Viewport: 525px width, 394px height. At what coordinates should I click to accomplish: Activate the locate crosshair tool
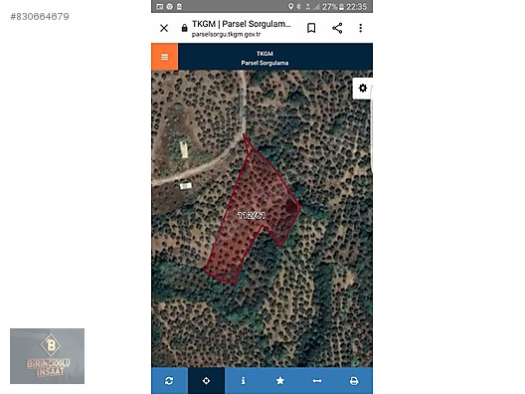click(x=206, y=381)
